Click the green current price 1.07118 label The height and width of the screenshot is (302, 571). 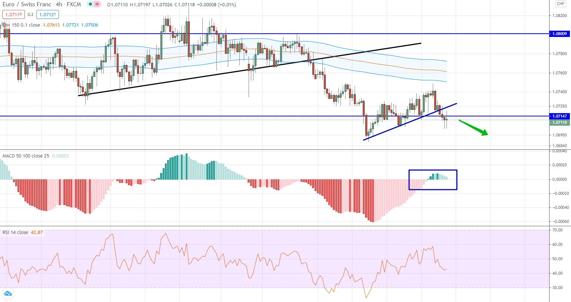[560, 122]
